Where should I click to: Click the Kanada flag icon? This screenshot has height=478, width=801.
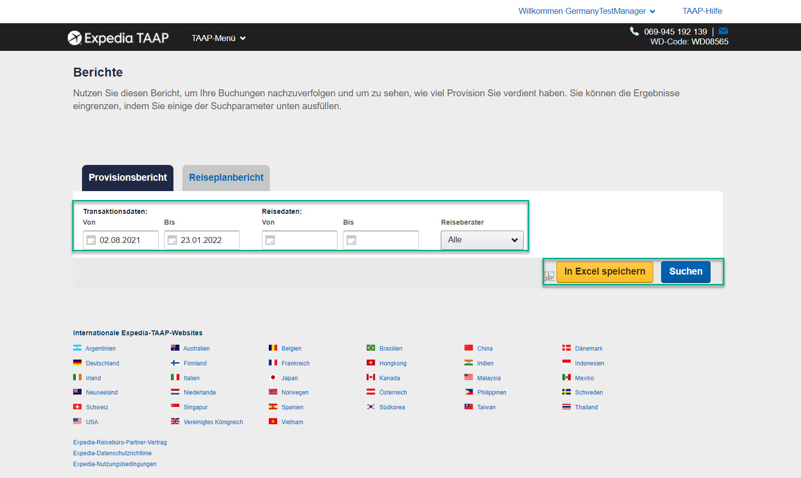pyautogui.click(x=371, y=377)
